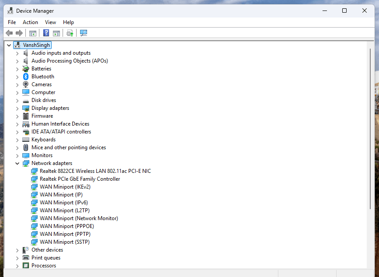This screenshot has height=277, width=379.
Task: Select WAN Miniport (PPPOE)
Action: tap(67, 226)
